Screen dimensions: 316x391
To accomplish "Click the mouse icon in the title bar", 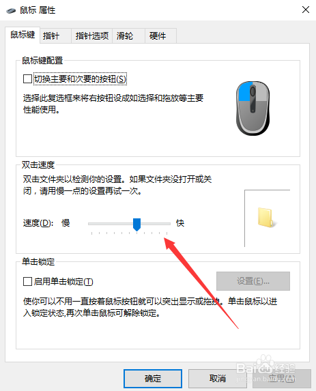I will click(11, 10).
